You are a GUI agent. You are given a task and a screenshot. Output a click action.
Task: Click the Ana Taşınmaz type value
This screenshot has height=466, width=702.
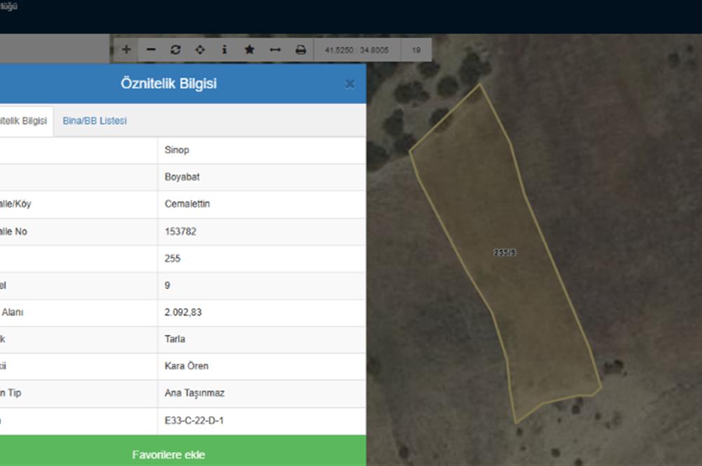[194, 393]
